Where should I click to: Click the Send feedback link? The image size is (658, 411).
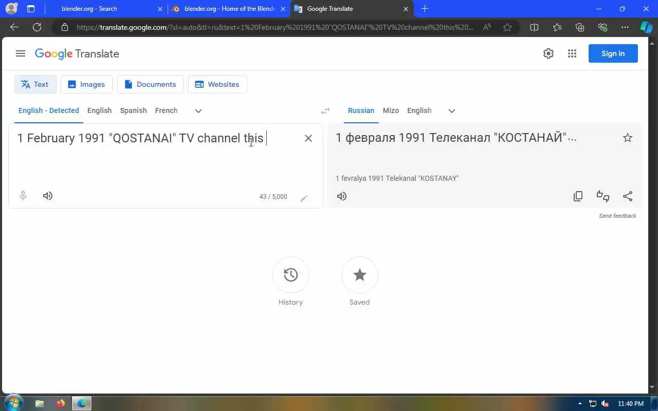click(x=617, y=216)
